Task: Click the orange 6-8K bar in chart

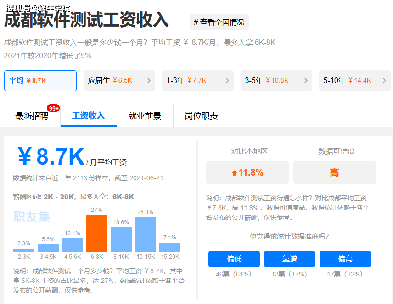Action: tap(97, 233)
